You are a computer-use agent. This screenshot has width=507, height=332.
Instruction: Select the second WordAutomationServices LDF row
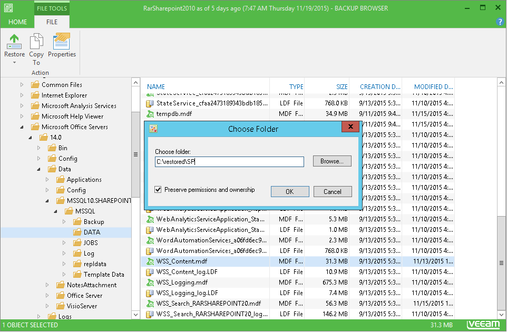coord(297,251)
